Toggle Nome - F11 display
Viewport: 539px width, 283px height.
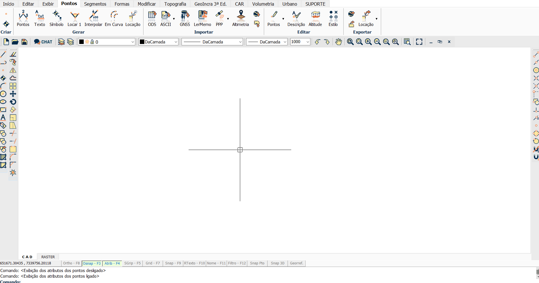point(216,263)
